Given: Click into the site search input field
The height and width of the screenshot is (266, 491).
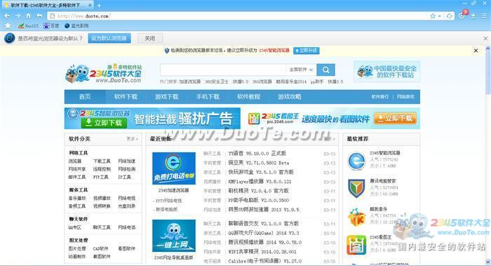Looking at the screenshot, I should 222,70.
